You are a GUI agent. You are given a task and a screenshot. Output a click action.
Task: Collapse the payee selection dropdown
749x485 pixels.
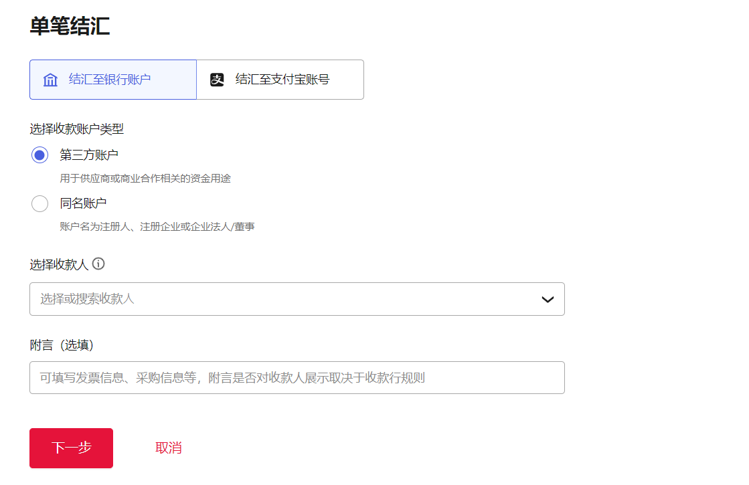tap(547, 299)
